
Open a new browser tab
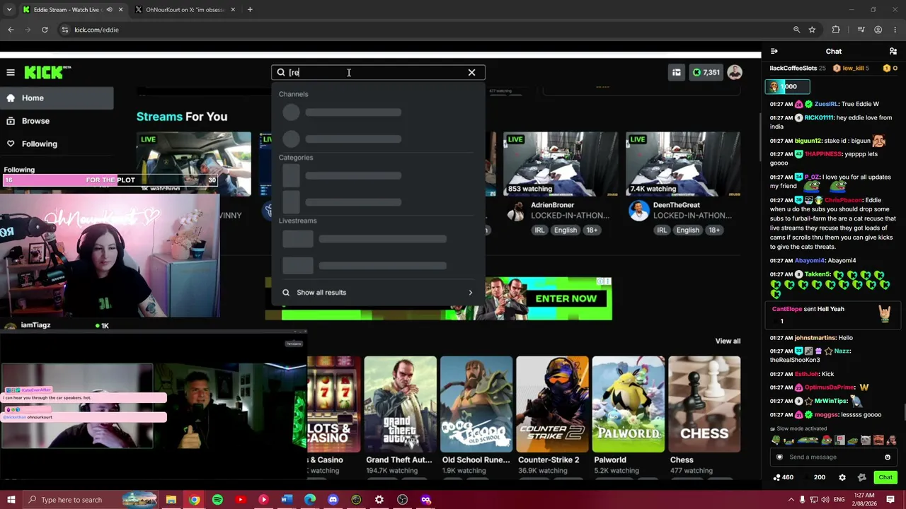[250, 10]
